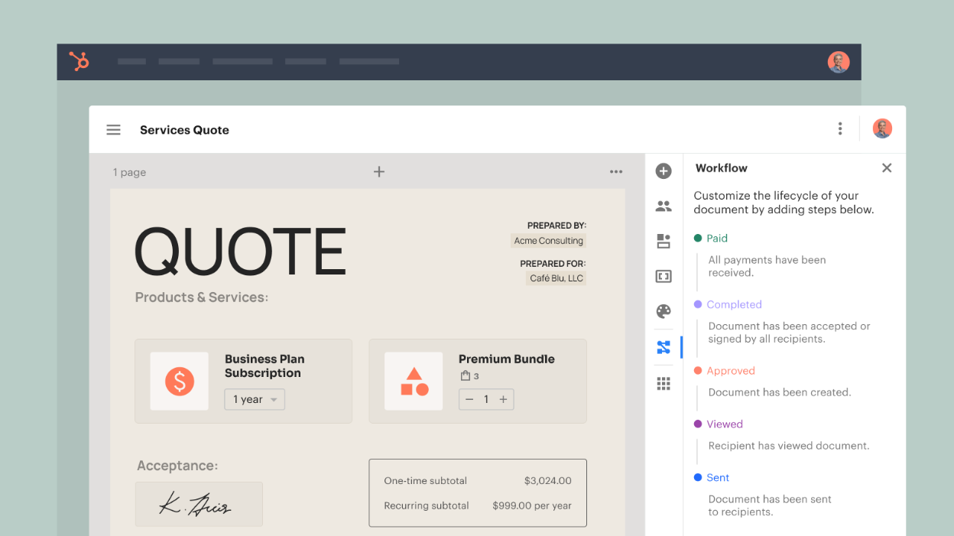Add a new page with the plus button

379,172
